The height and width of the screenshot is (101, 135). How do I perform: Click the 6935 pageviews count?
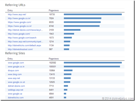51,22
